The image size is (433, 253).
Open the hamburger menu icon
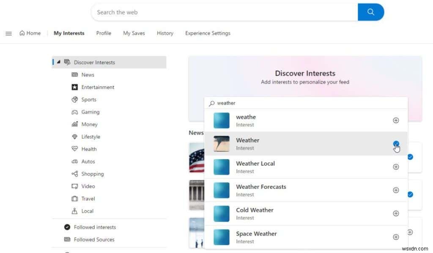point(8,33)
